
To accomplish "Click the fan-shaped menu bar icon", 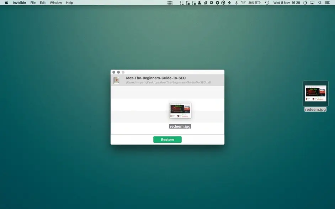I will coord(211,3).
